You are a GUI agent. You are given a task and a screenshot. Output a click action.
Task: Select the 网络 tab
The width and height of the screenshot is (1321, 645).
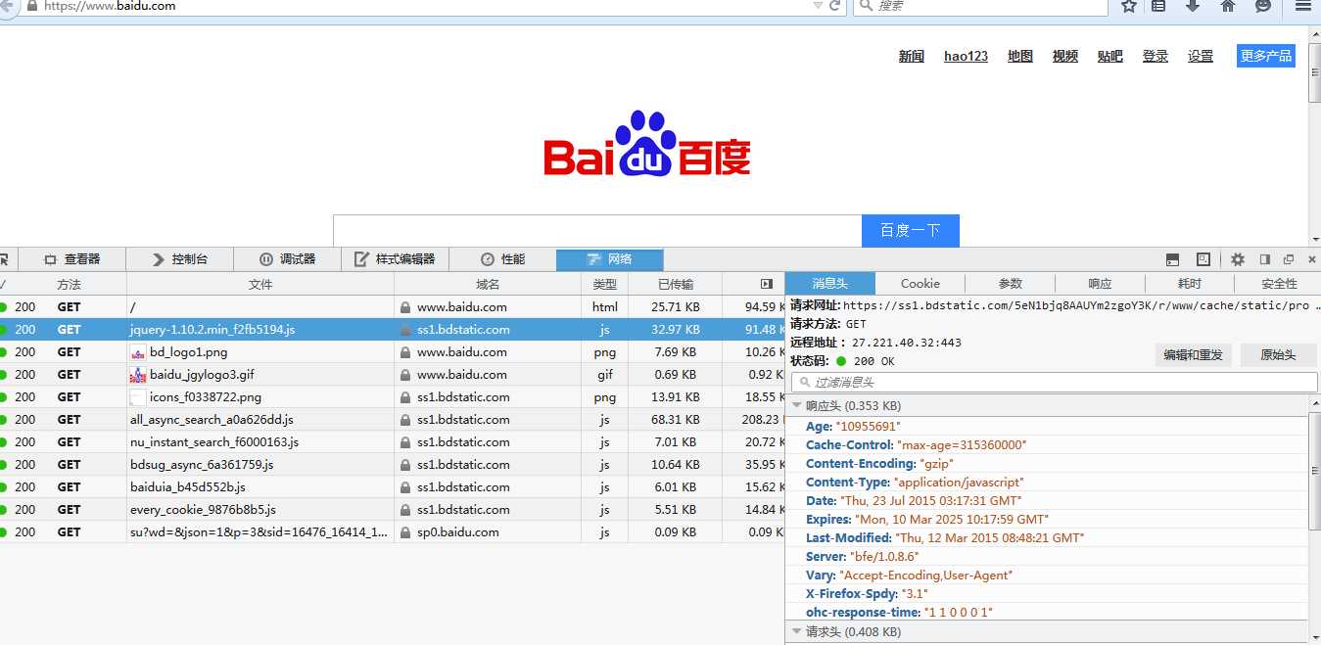[609, 259]
